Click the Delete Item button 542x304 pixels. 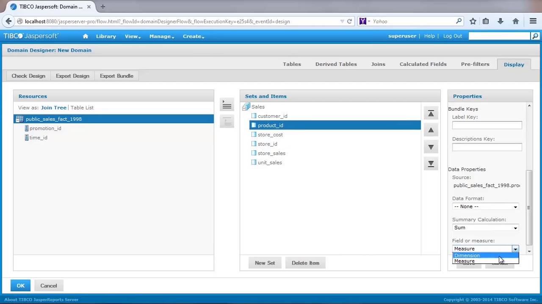(305, 263)
